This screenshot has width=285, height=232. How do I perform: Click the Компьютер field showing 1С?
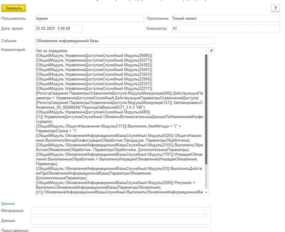click(225, 28)
